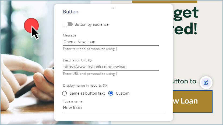
Task: Select the Custom display name radio option
Action: click(x=111, y=93)
